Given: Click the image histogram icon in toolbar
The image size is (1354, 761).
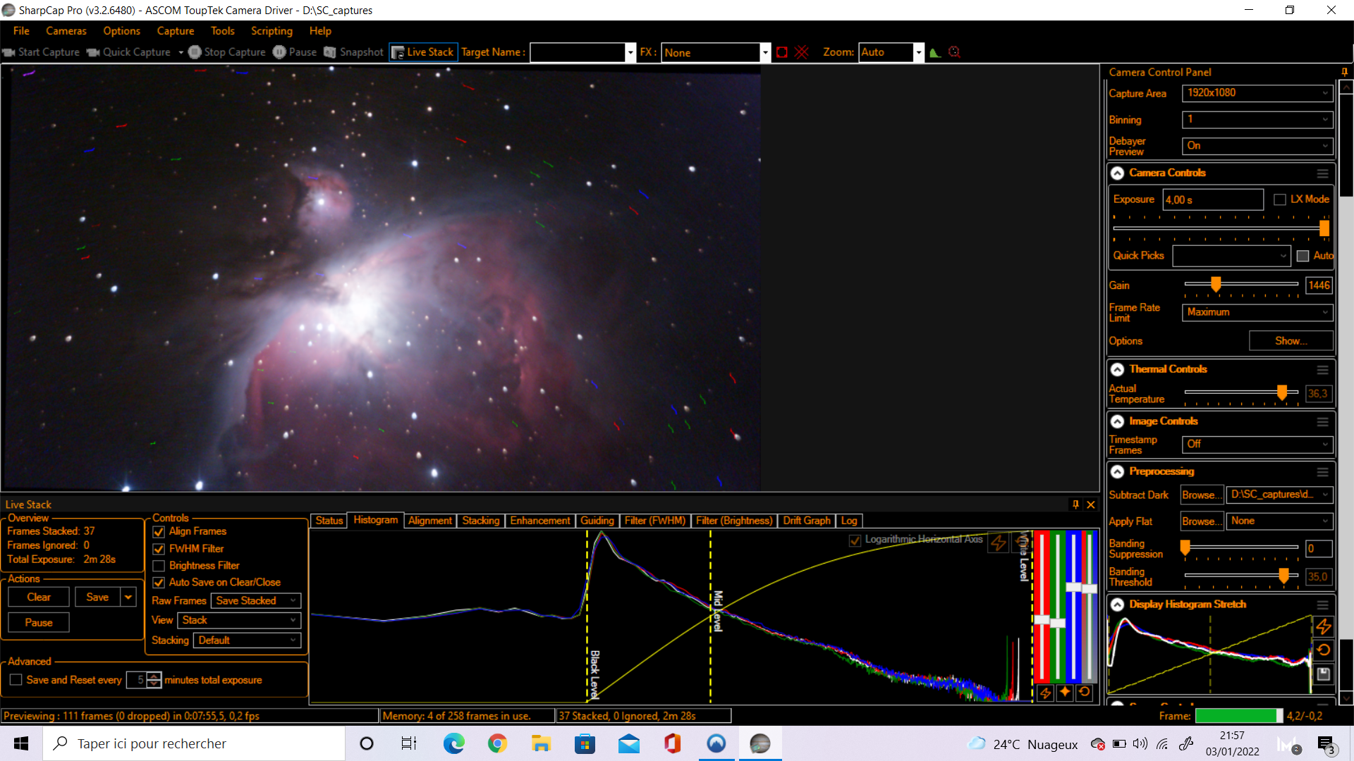Looking at the screenshot, I should tap(935, 52).
